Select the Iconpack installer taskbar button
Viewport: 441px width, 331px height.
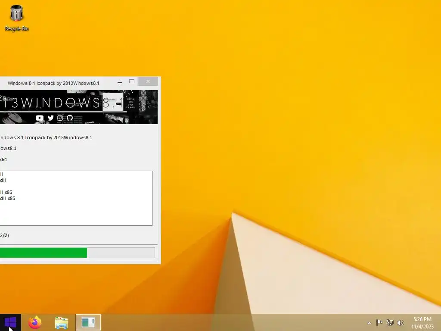(88, 322)
